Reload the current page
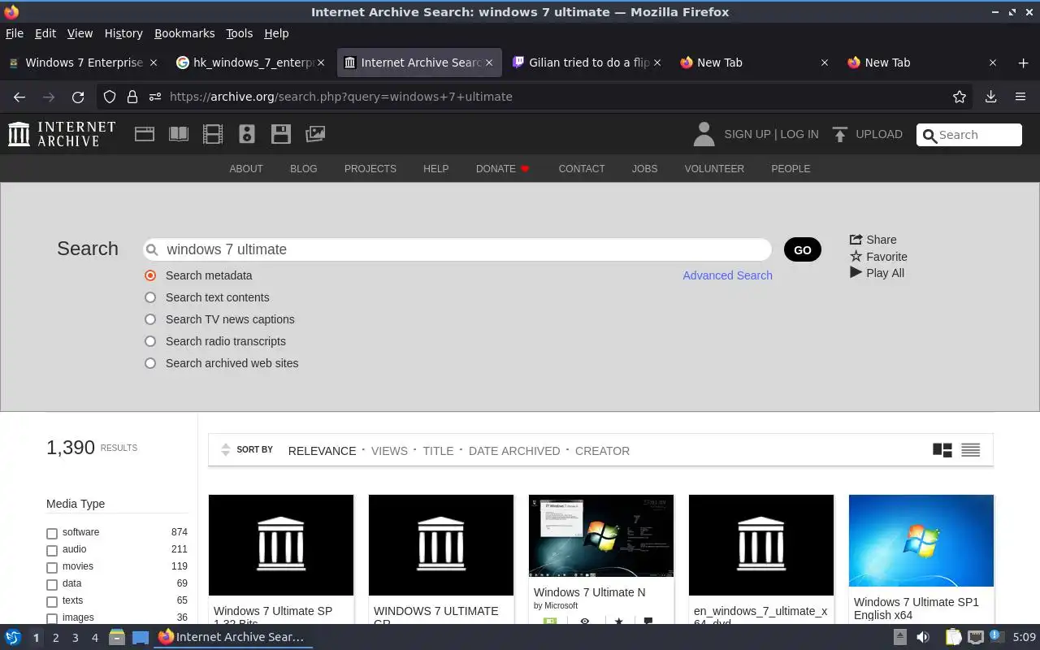Viewport: 1040px width, 650px height. coord(78,97)
